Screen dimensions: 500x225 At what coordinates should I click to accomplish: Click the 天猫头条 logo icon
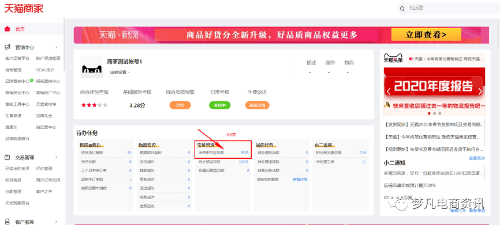(x=393, y=59)
